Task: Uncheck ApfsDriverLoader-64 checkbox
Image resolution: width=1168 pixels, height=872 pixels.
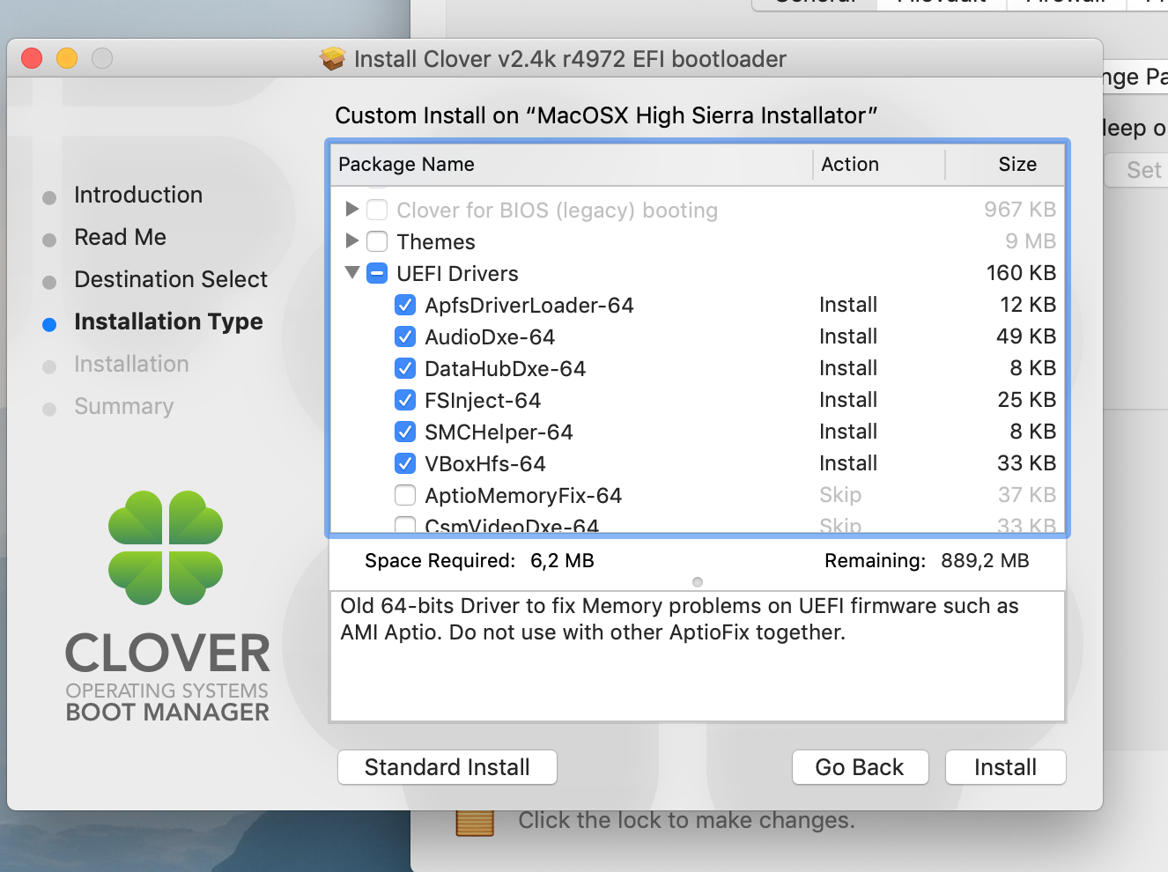Action: coord(405,306)
